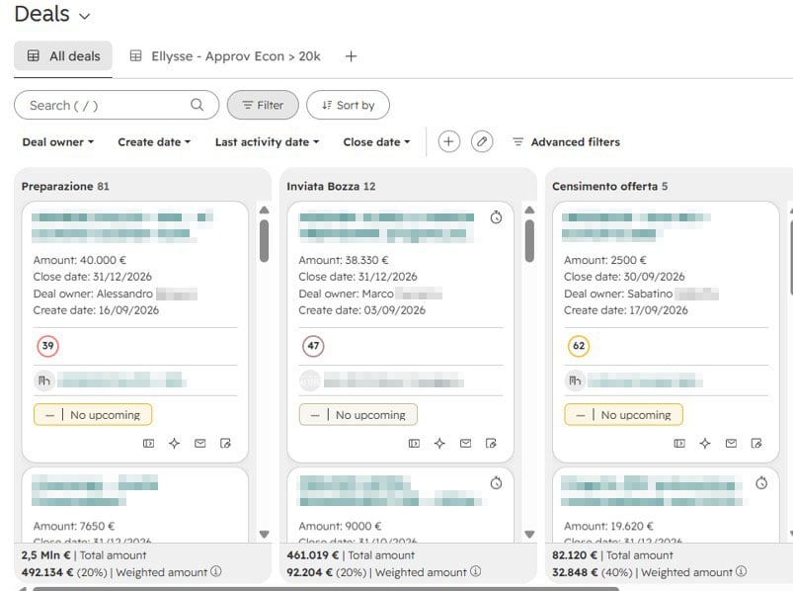Click the Preparazione column scrollbar down arrow
793x591 pixels.
(x=264, y=534)
